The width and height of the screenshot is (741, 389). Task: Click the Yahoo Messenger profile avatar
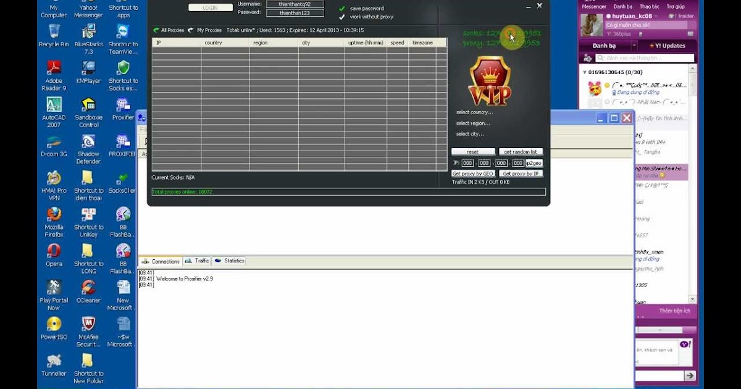click(592, 25)
